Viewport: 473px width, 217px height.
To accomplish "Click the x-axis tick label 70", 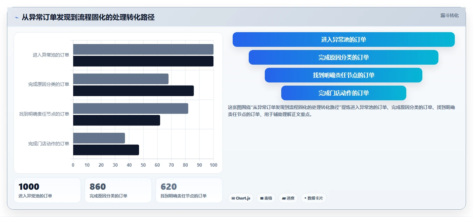I will point(171,165).
